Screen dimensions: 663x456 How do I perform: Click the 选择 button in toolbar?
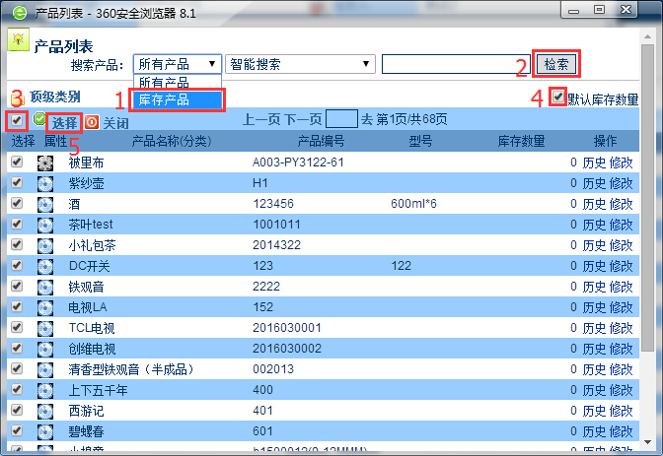65,122
